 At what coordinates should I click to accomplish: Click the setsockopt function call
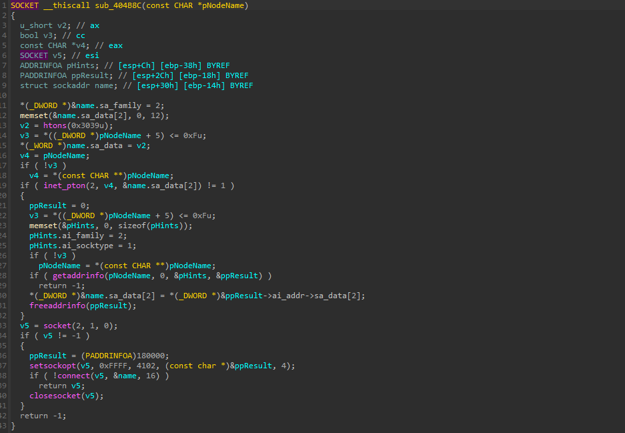pyautogui.click(x=51, y=366)
